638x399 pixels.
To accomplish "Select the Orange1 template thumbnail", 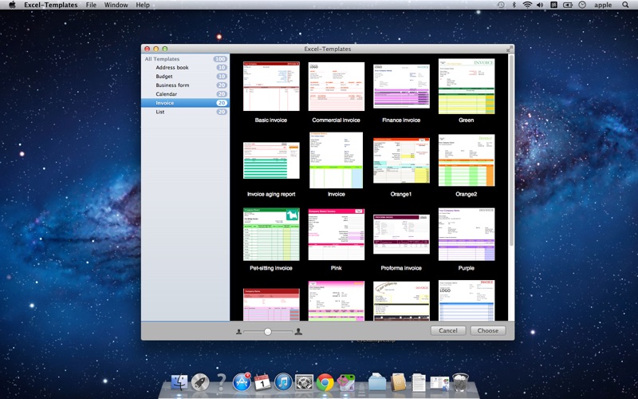I will coord(401,160).
